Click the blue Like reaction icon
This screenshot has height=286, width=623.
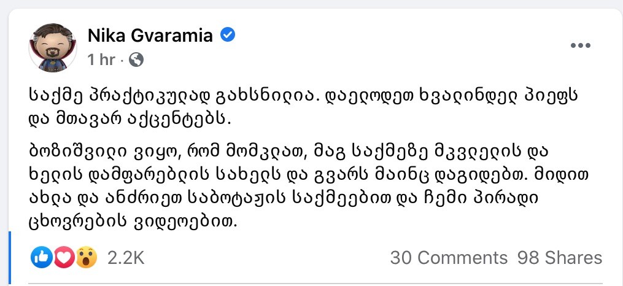41,258
